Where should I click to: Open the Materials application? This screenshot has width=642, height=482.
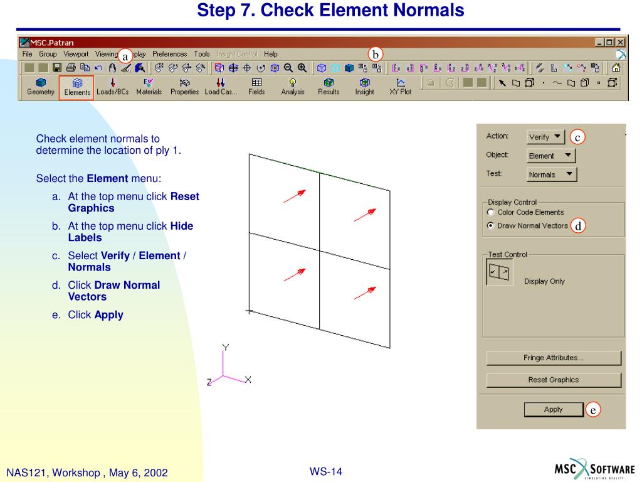click(149, 87)
